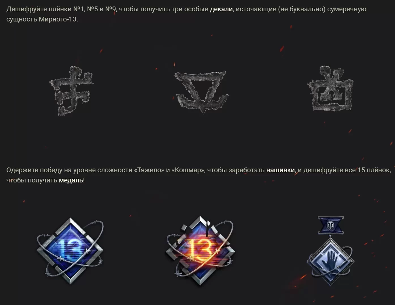
Task: Click the «Кошмар» difficulty word
Action: (x=188, y=170)
